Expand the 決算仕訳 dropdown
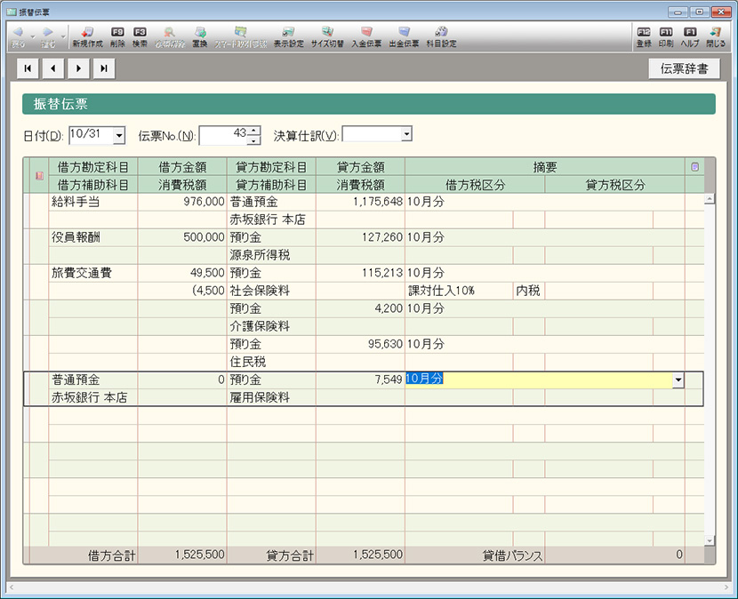738x599 pixels. pyautogui.click(x=406, y=134)
